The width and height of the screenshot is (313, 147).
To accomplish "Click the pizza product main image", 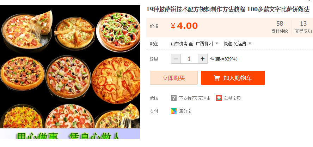I will tap(70, 67).
